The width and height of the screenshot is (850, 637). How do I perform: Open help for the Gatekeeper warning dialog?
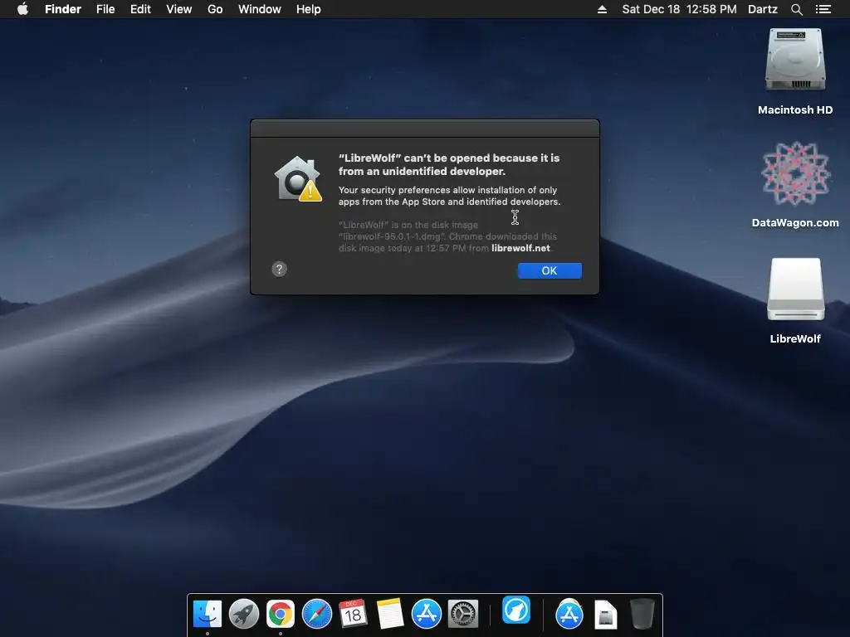pos(279,270)
